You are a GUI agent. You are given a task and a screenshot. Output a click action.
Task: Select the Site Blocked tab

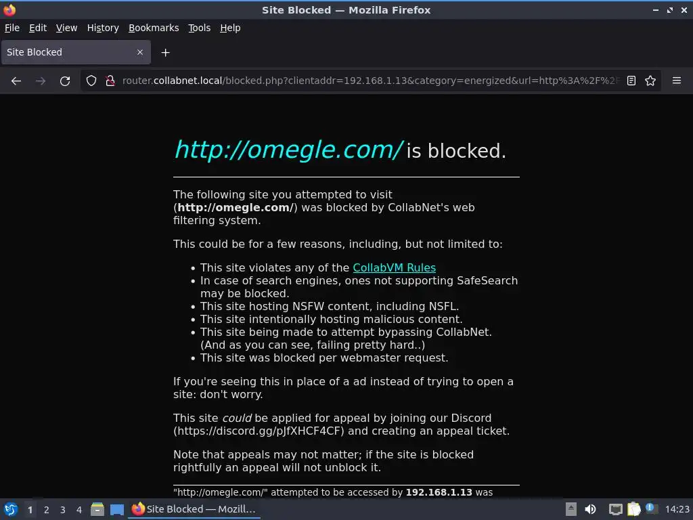coord(76,52)
